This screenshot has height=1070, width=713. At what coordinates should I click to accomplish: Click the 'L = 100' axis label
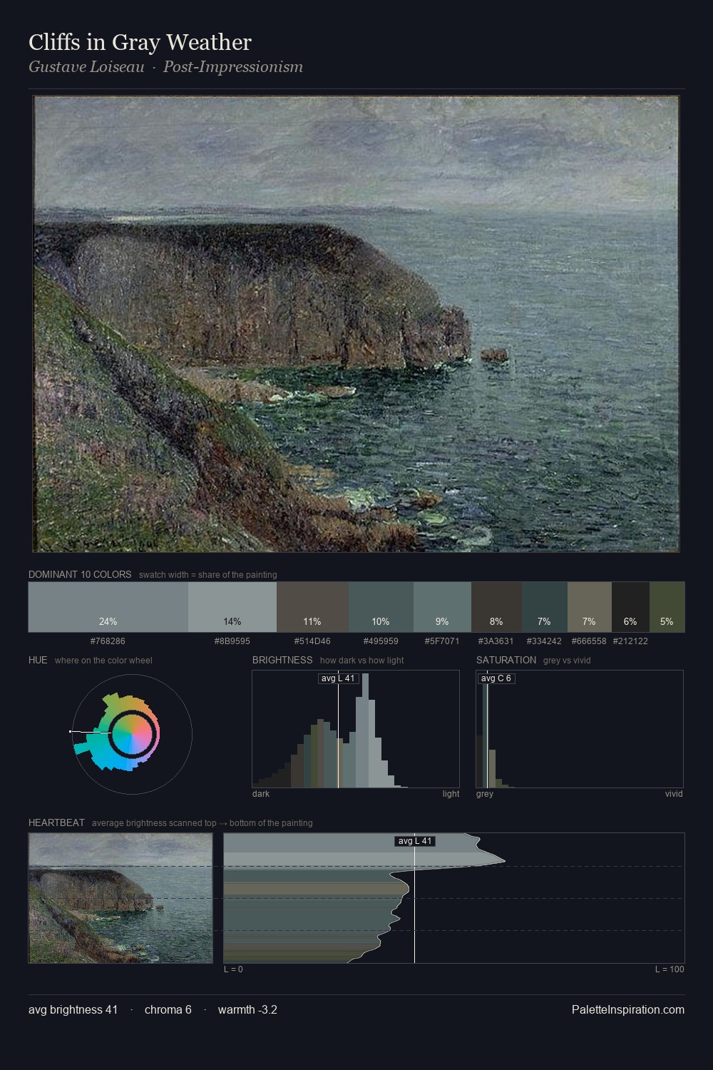(x=670, y=969)
